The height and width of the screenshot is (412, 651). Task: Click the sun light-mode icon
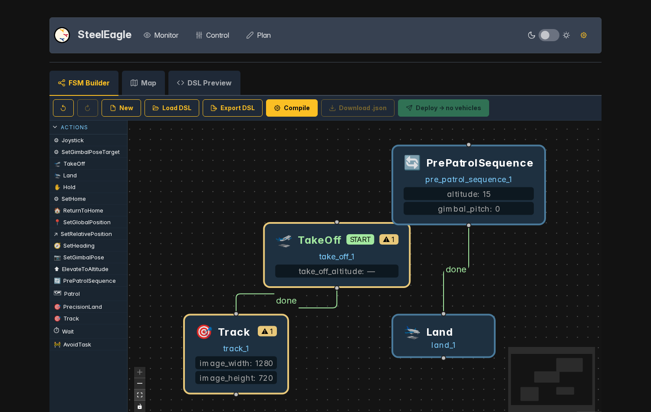click(566, 35)
